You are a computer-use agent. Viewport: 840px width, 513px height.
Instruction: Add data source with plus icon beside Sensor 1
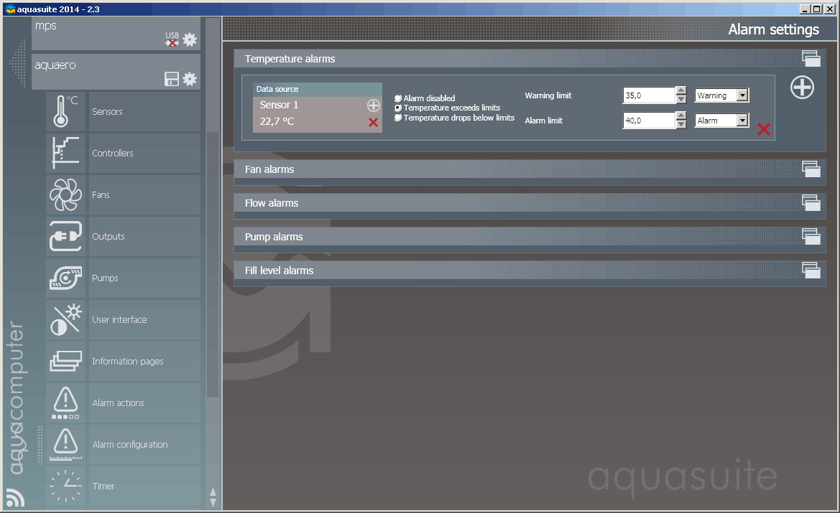pyautogui.click(x=374, y=105)
